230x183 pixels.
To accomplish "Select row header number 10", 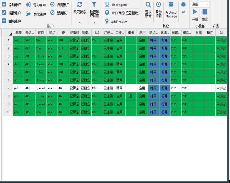I will click(x=8, y=112).
